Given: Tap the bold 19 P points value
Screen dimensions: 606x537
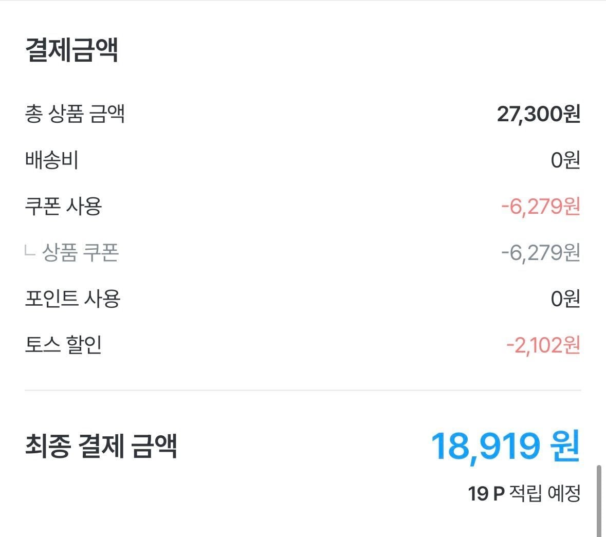Looking at the screenshot, I should click(486, 494).
